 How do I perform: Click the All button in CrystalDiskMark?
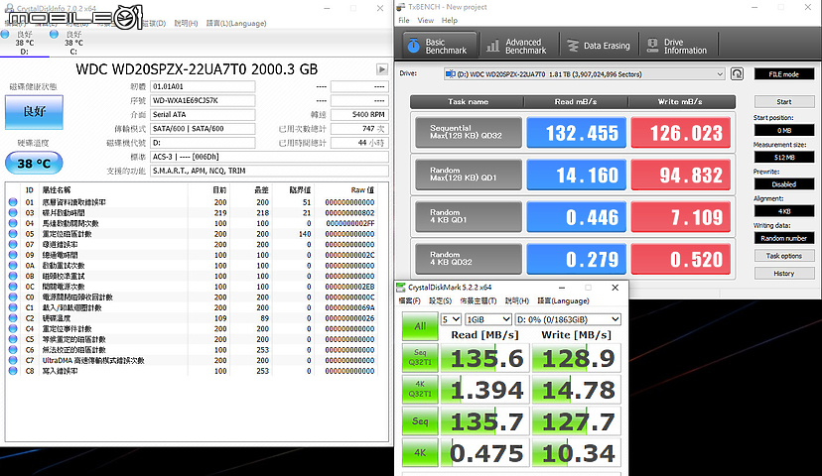(420, 326)
